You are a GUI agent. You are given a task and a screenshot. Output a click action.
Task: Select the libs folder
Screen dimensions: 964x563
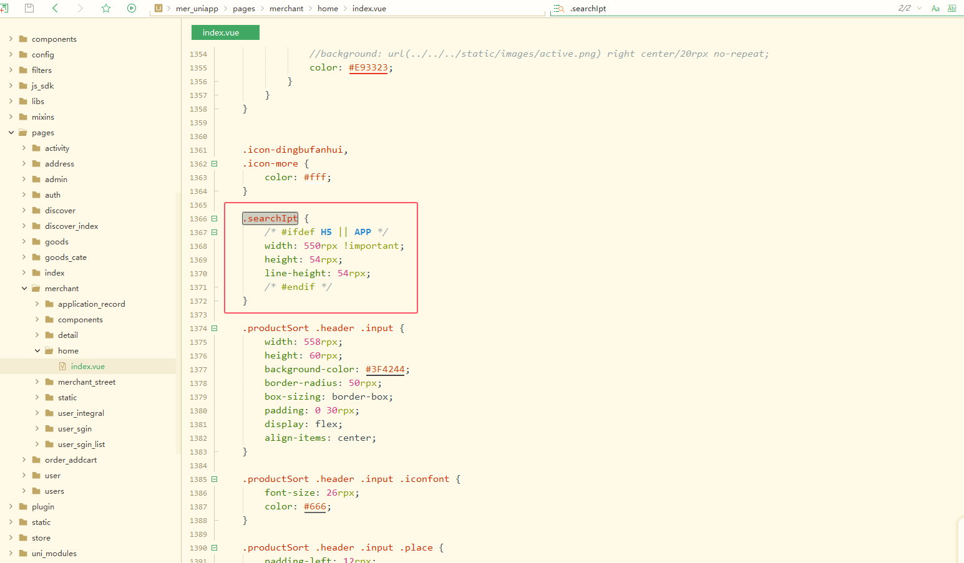tap(38, 101)
